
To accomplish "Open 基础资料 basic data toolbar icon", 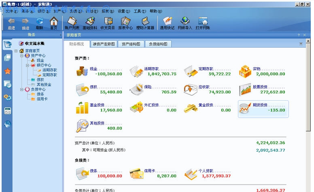I will tap(90, 21).
